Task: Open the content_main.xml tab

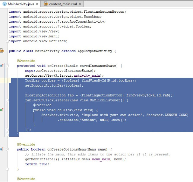Action: tap(63, 4)
